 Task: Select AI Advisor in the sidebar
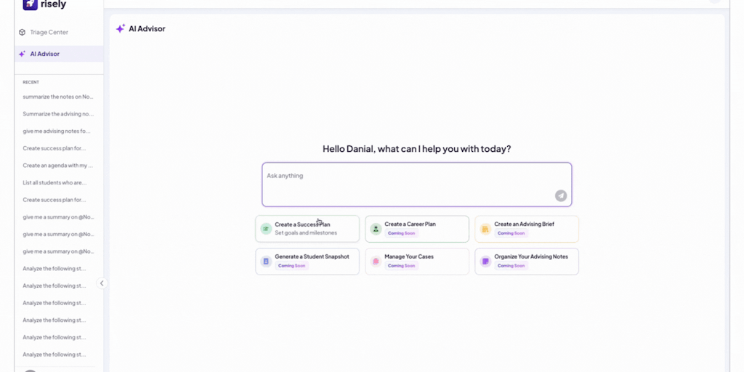click(x=45, y=54)
